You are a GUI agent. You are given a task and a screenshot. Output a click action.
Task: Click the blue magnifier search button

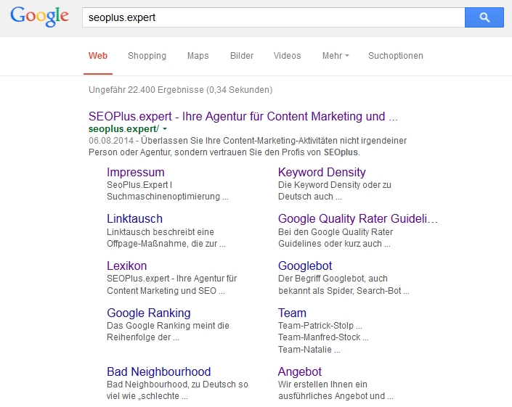484,17
